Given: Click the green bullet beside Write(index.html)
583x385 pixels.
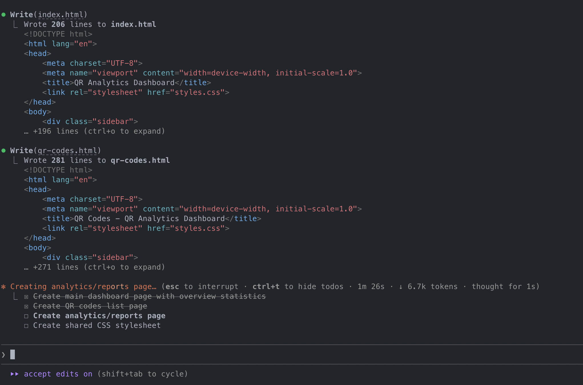Looking at the screenshot, I should click(4, 15).
